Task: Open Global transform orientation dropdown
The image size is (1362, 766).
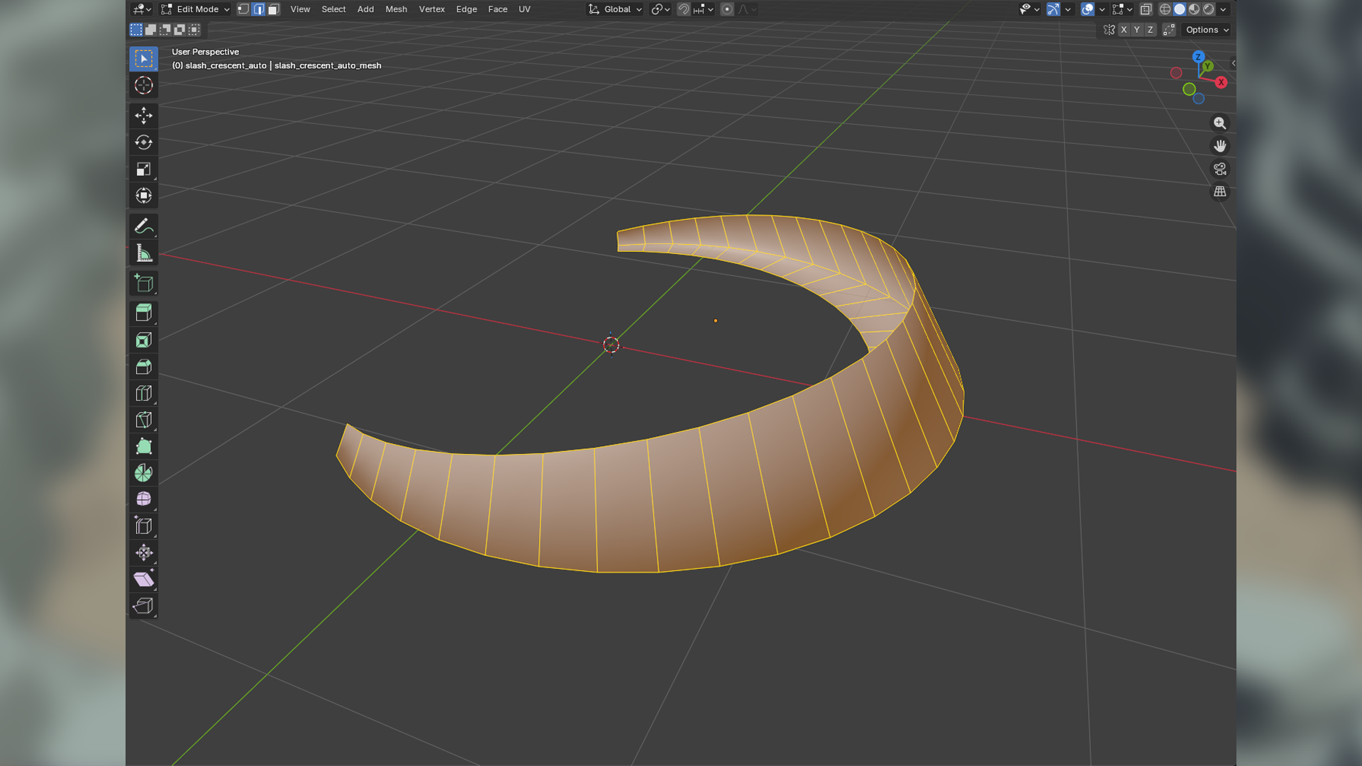Action: [x=615, y=9]
